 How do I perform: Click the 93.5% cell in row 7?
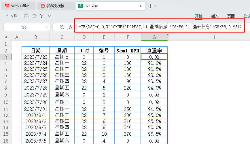tap(154, 81)
